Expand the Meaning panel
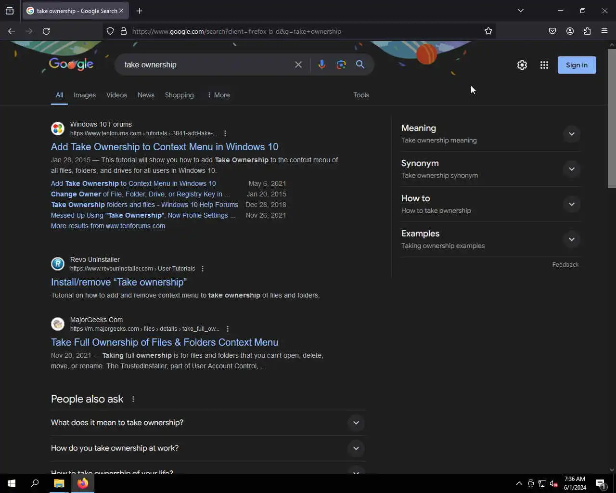Viewport: 616px width, 493px height. [x=491, y=134]
